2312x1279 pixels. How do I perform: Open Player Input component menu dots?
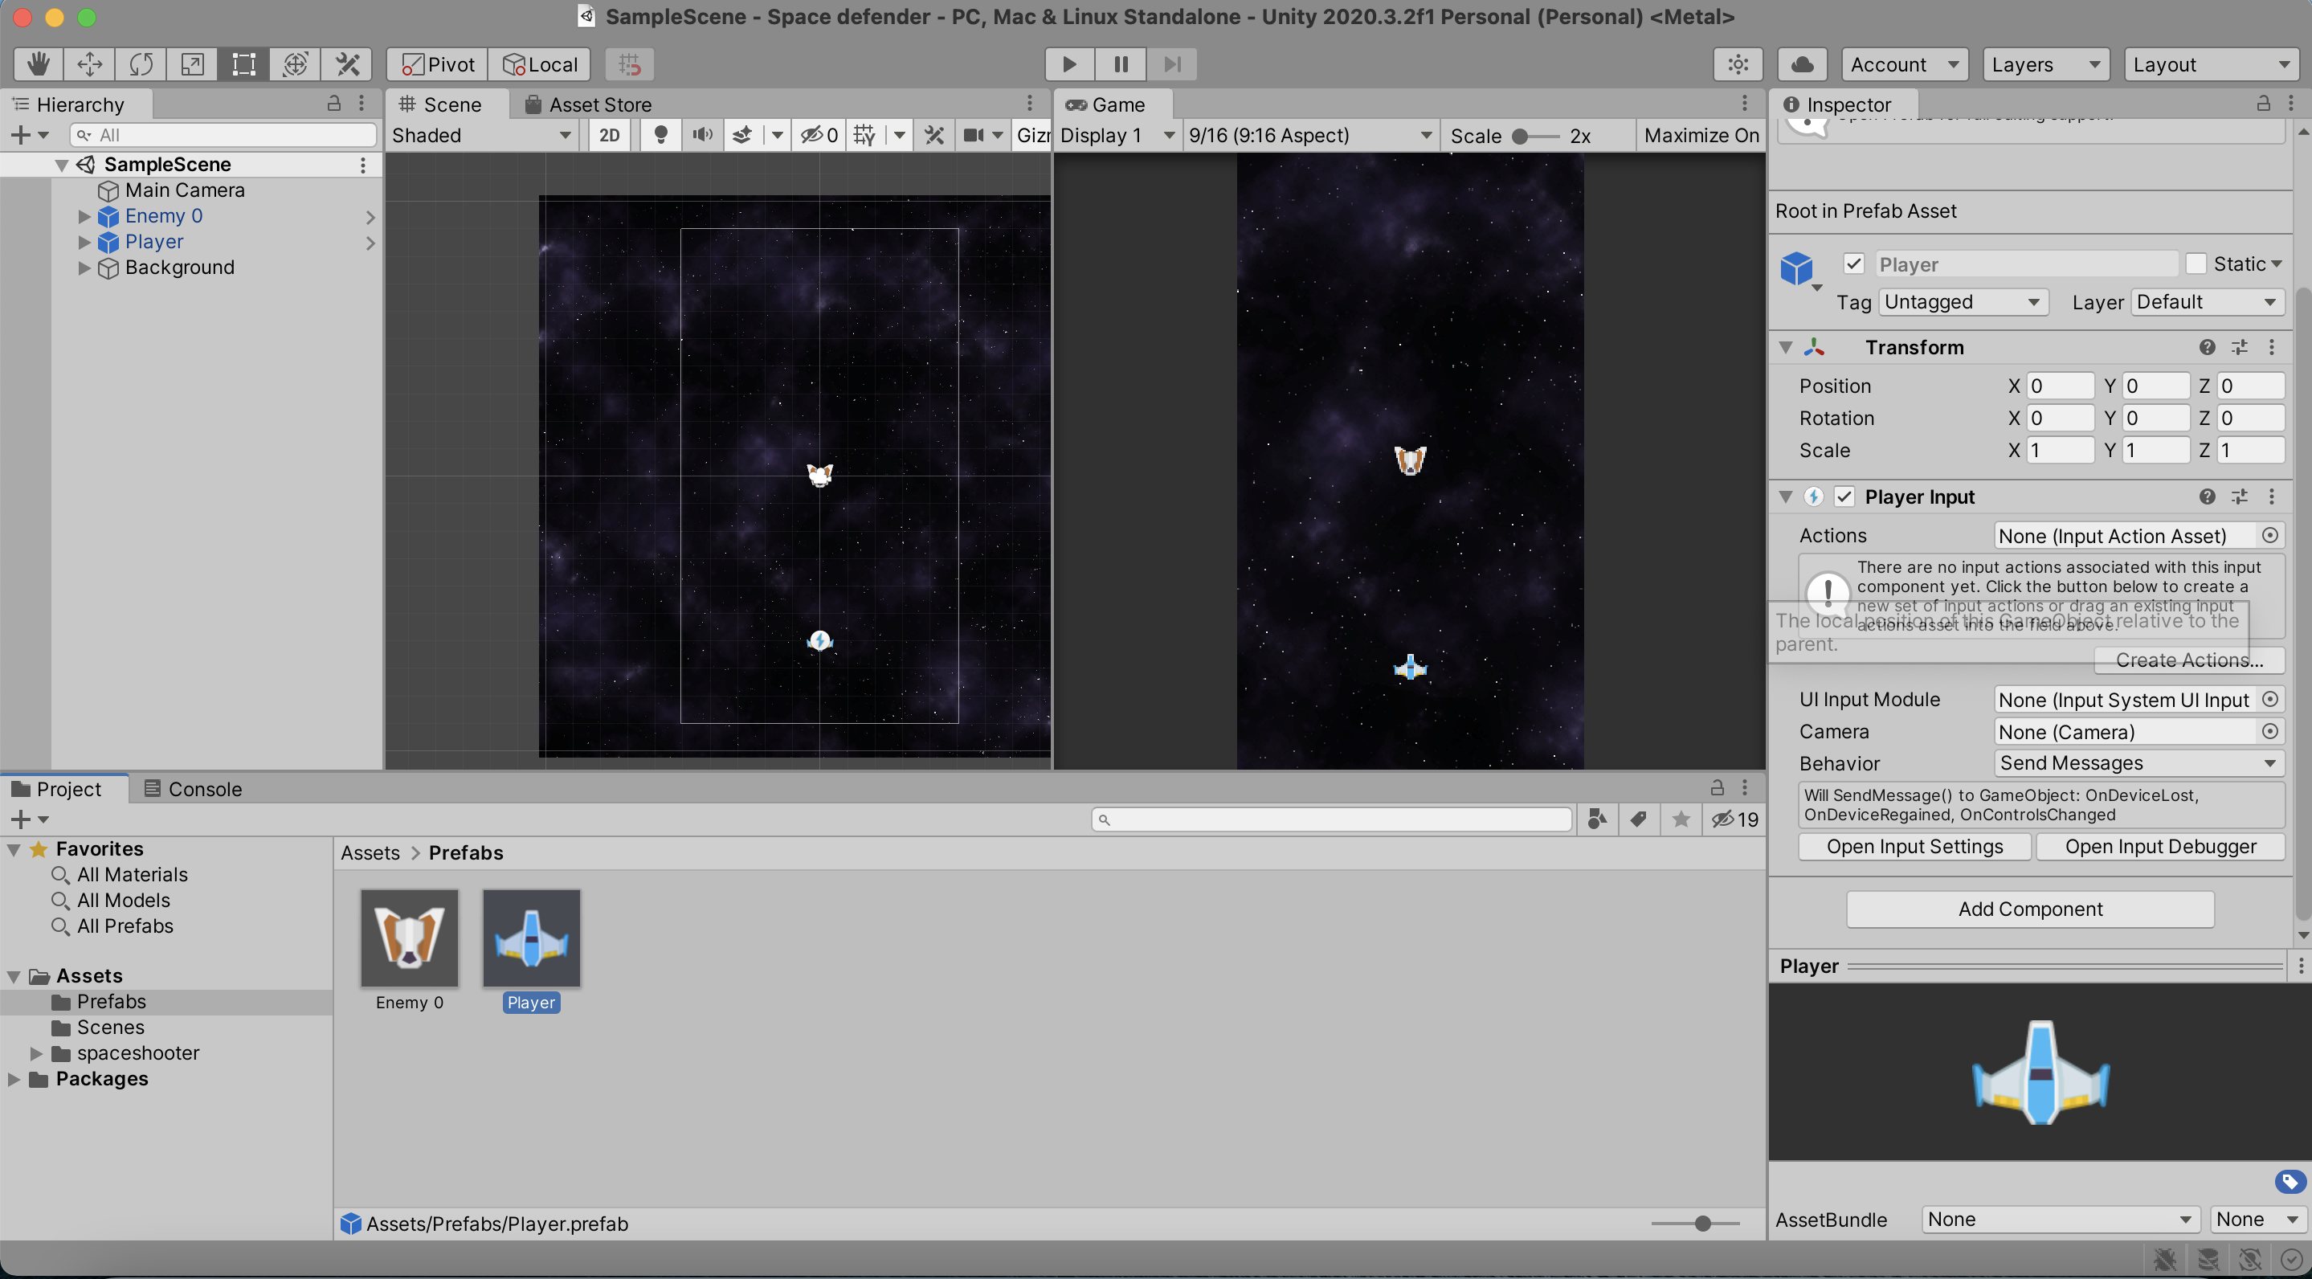[x=2272, y=496]
